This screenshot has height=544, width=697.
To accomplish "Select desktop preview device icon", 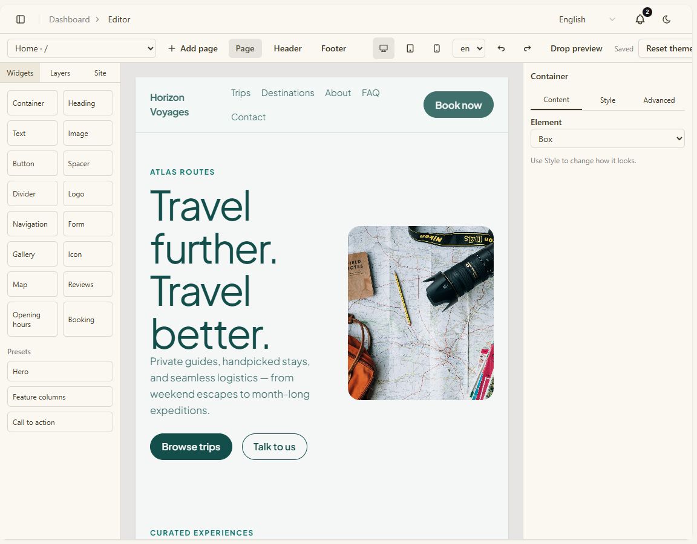I will pos(383,48).
